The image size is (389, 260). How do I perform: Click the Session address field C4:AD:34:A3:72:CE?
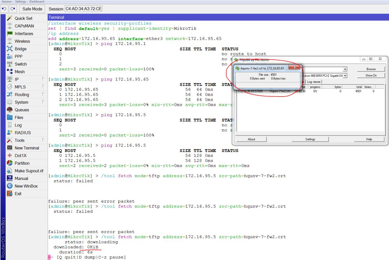click(84, 9)
